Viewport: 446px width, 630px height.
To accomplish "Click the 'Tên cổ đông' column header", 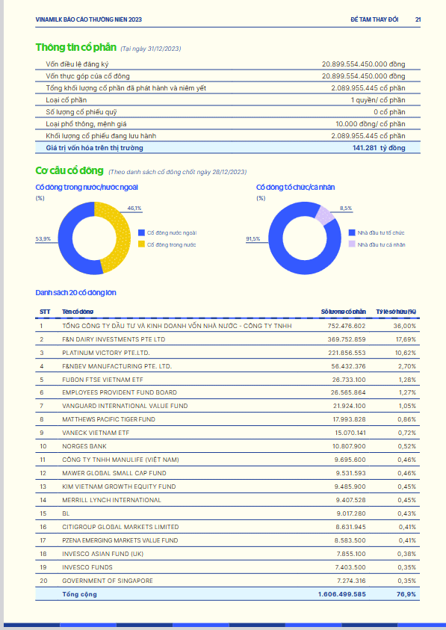I will [x=78, y=312].
